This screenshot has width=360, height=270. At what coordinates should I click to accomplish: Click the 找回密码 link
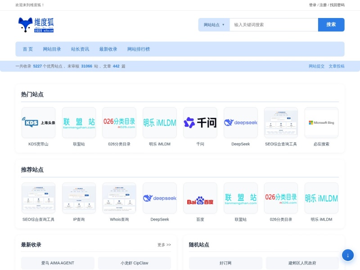(x=337, y=5)
